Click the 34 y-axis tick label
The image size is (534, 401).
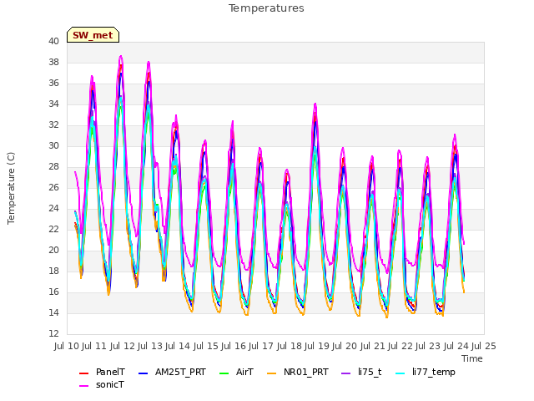[x=53, y=104]
